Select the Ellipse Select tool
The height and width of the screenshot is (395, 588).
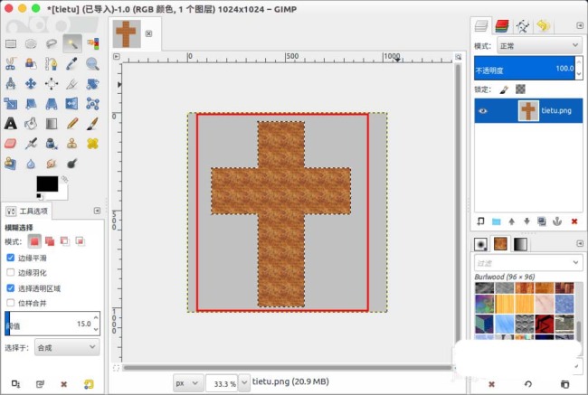coord(31,44)
